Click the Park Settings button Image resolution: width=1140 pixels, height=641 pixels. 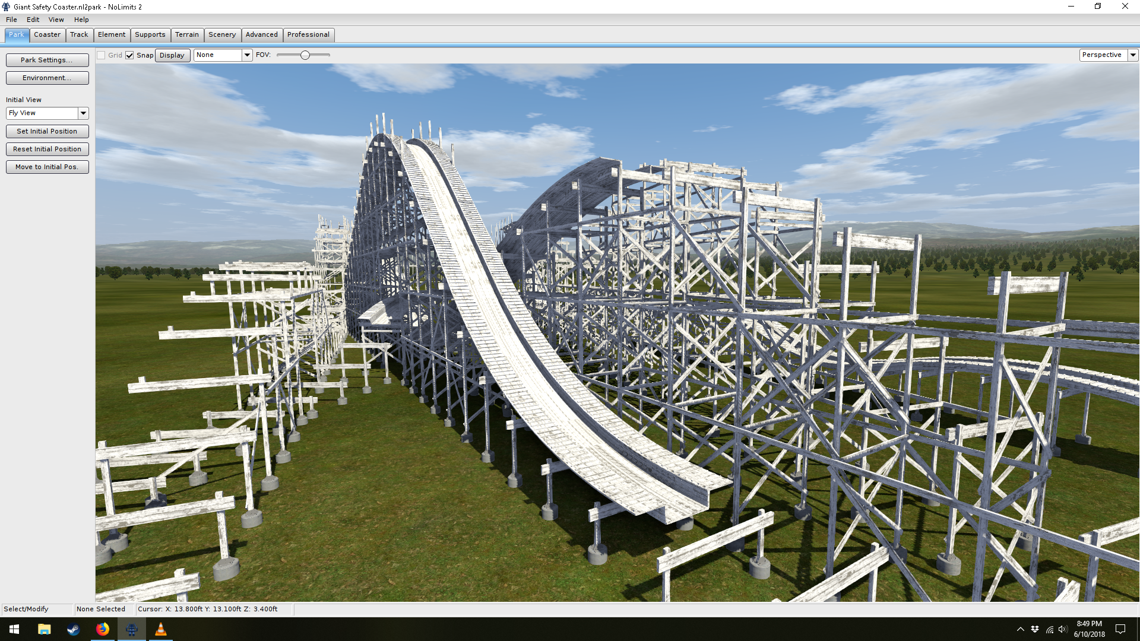click(x=47, y=60)
